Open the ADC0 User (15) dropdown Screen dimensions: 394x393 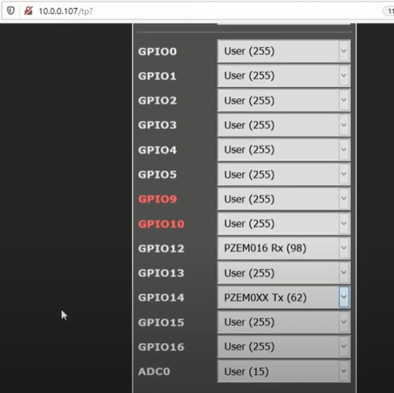point(283,372)
